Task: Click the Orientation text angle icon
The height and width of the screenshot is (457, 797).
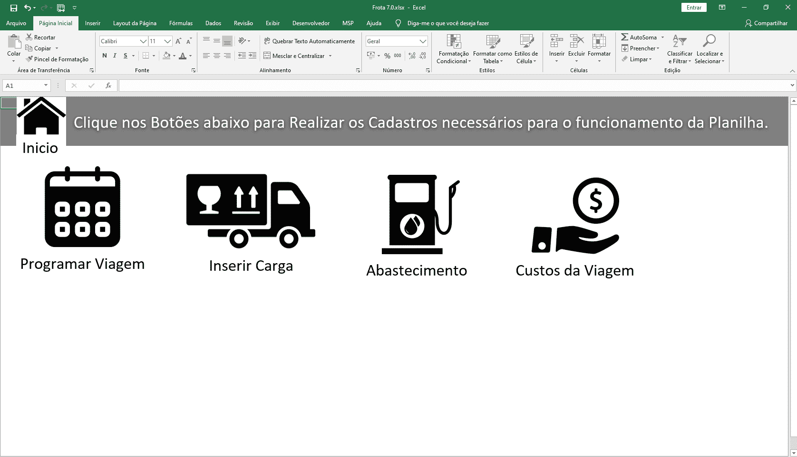Action: (x=242, y=41)
